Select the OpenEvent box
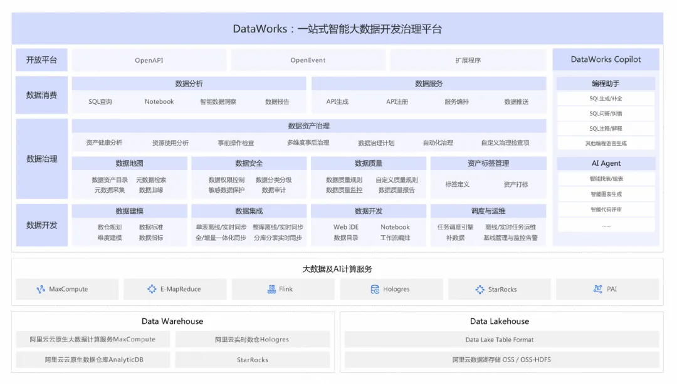 point(308,60)
